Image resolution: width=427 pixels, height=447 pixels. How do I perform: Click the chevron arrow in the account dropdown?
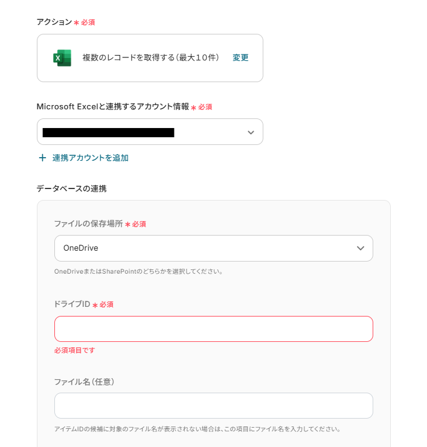click(x=251, y=132)
